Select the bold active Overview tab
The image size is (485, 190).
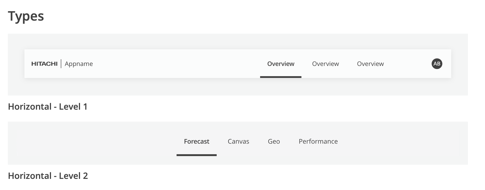(280, 64)
